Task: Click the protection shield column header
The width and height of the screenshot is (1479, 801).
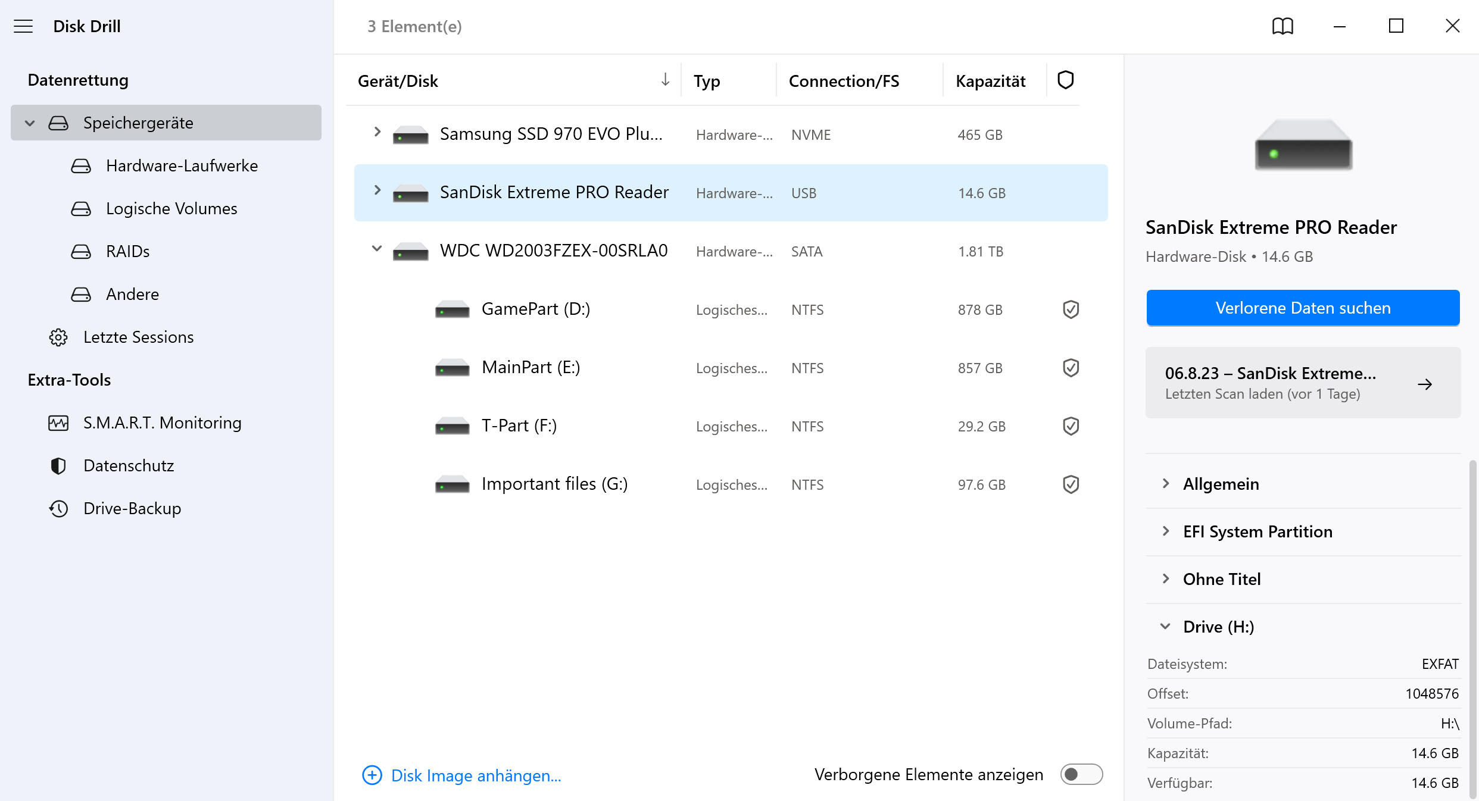Action: tap(1065, 80)
